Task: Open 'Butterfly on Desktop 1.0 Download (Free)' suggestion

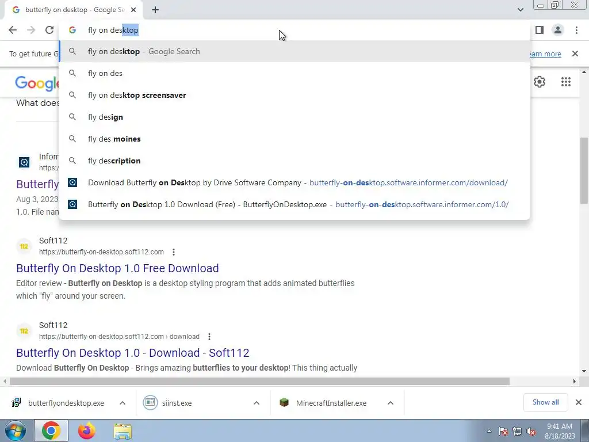Action: pyautogui.click(x=294, y=204)
